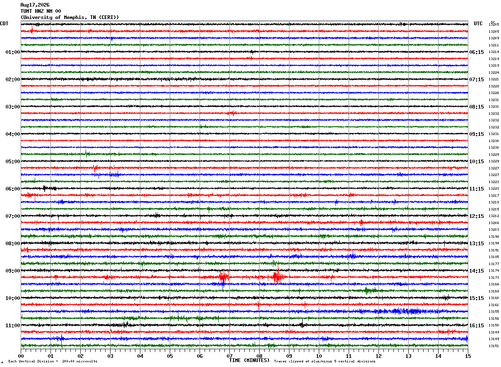
Task: Select the station label 'TUMT HNZ NM 00'
Action: (41, 11)
